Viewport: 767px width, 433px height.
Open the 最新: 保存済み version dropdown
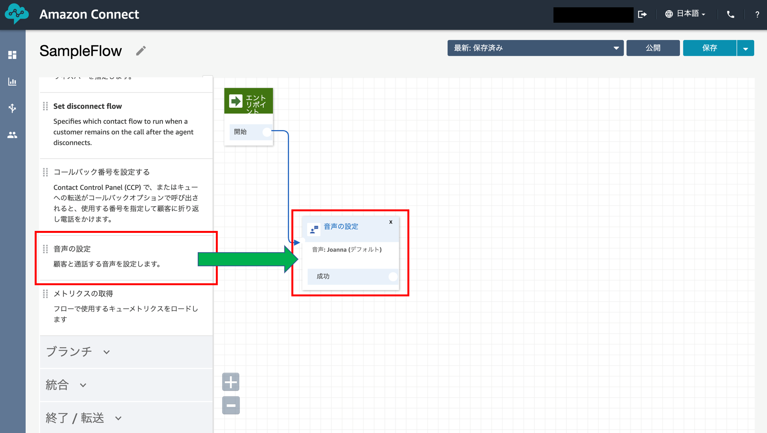click(535, 48)
